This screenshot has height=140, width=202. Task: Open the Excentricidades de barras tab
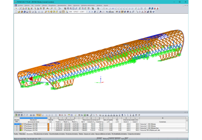pos(57,134)
